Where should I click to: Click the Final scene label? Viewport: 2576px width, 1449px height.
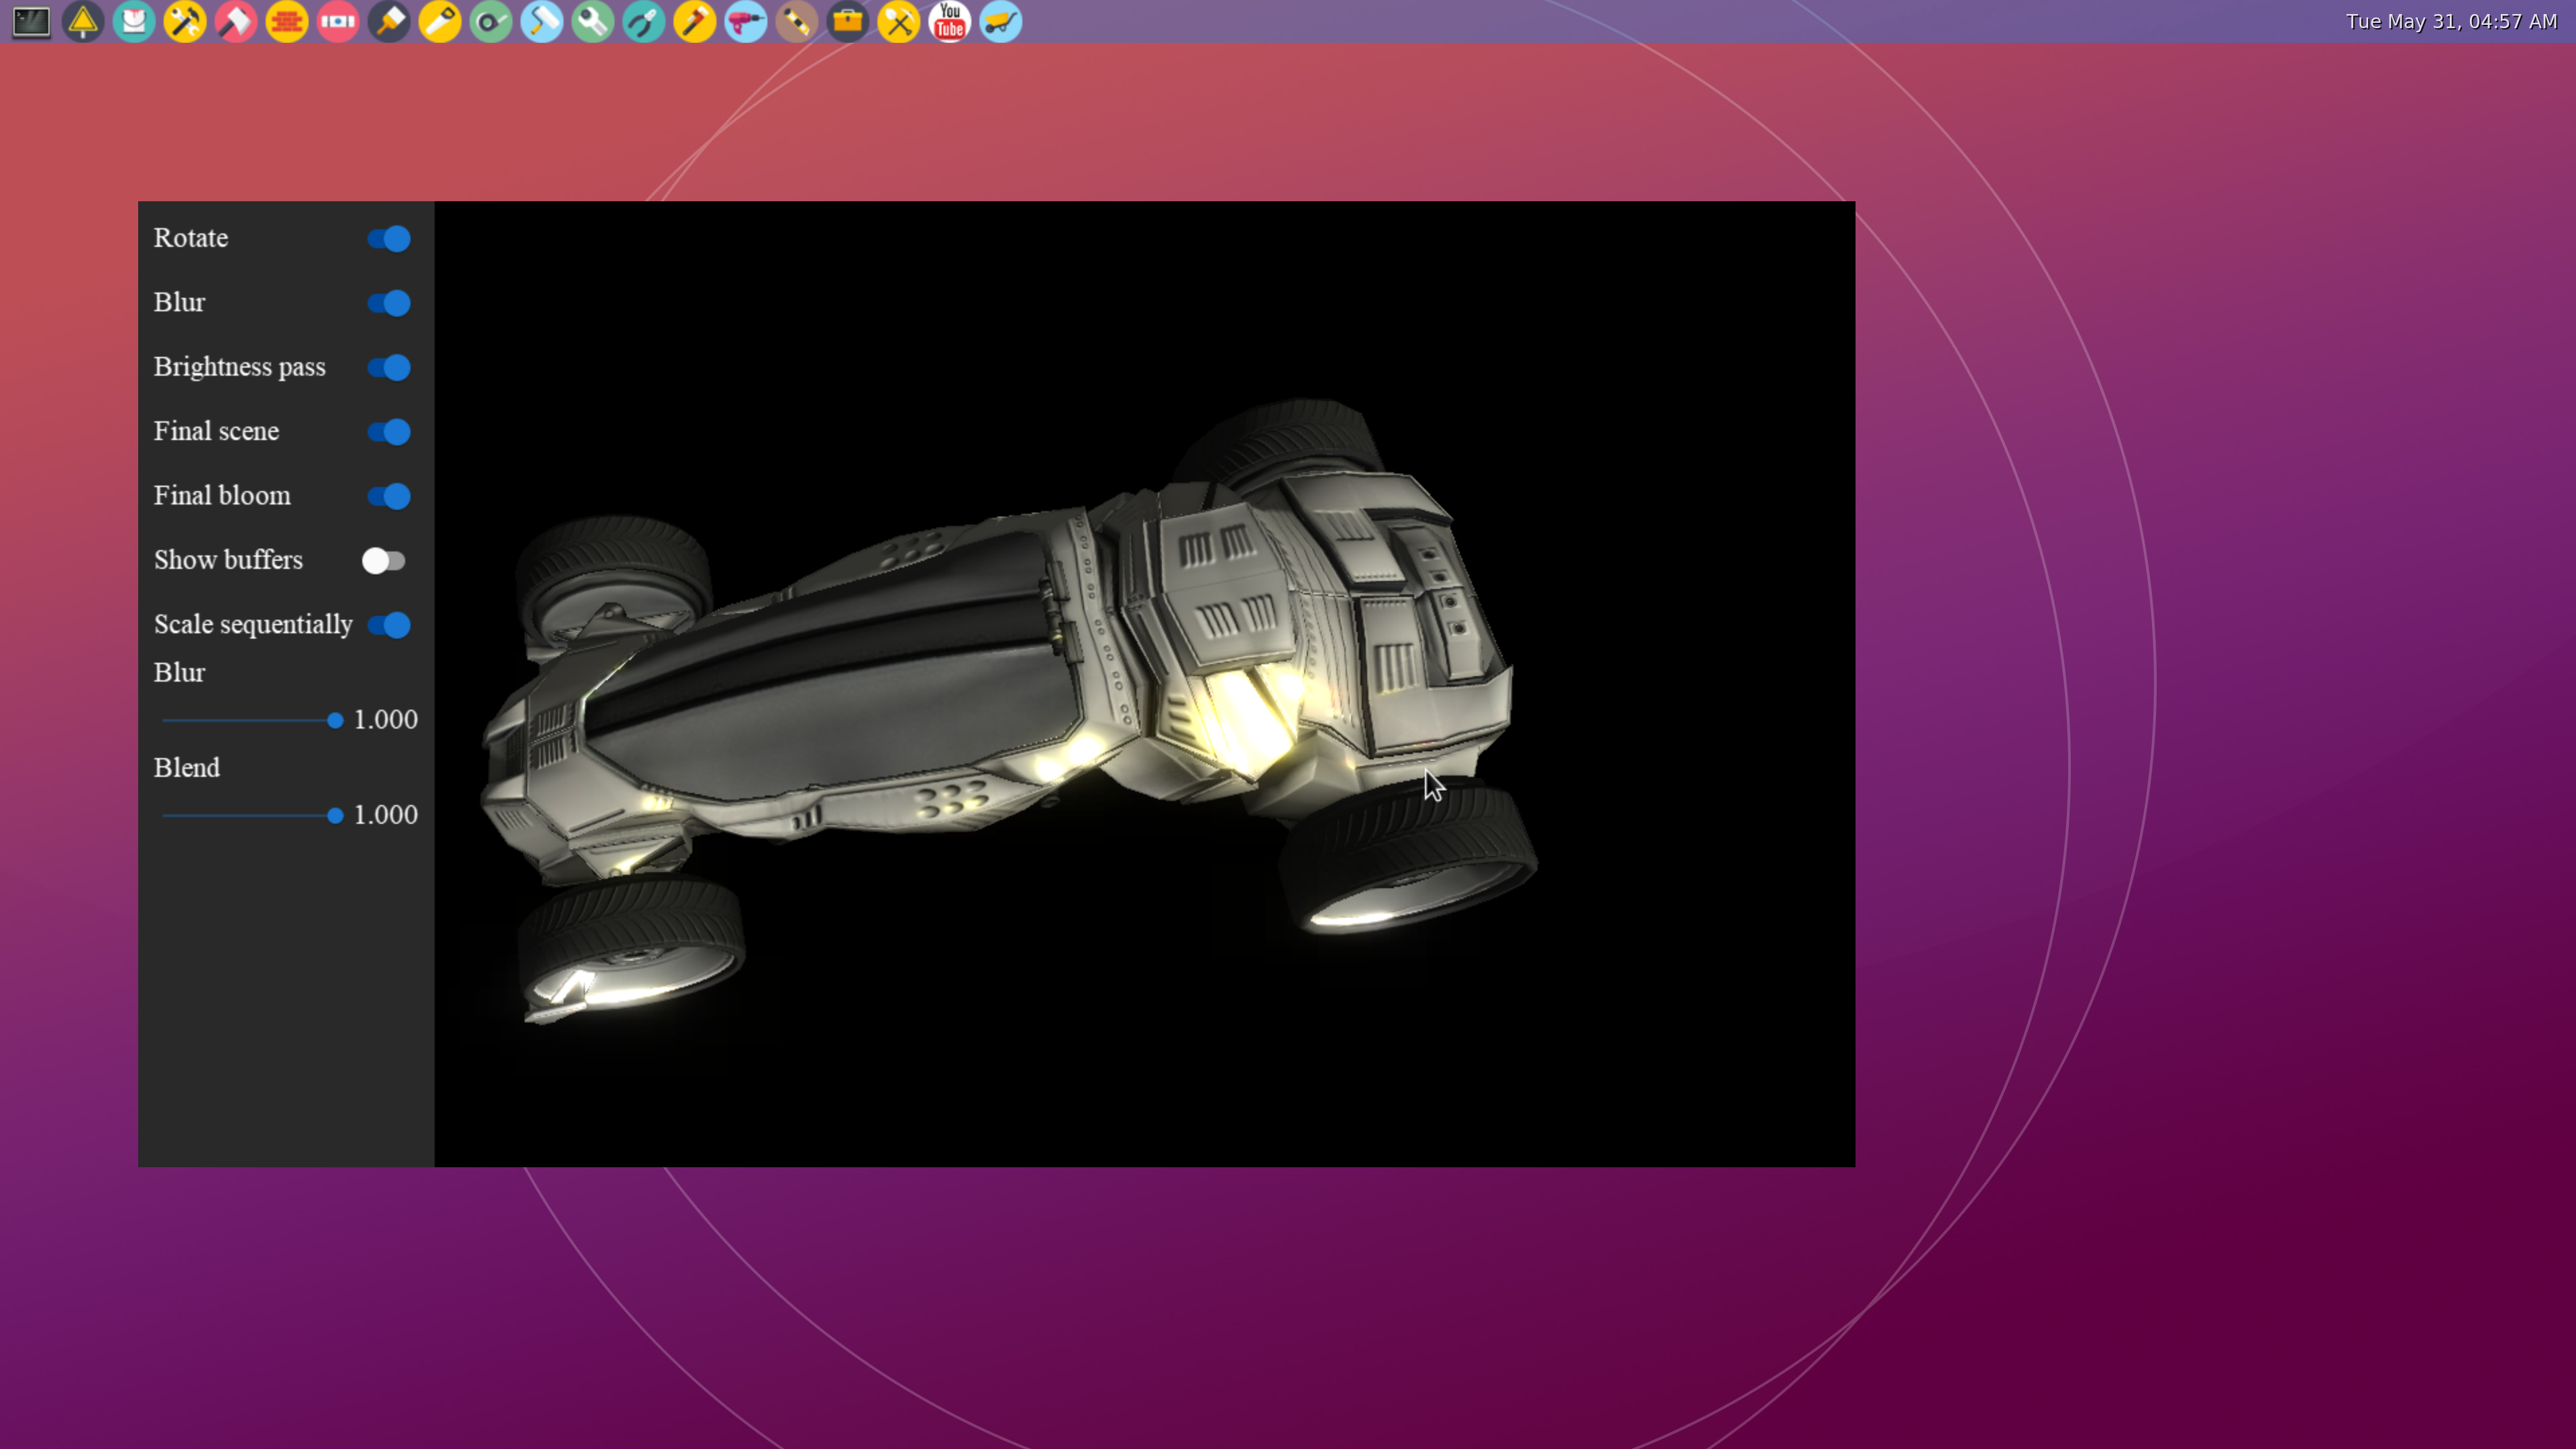216,431
